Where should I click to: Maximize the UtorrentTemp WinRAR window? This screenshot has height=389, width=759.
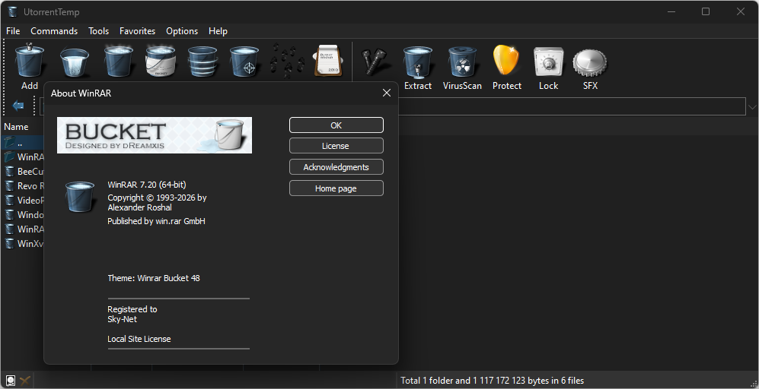(x=706, y=11)
